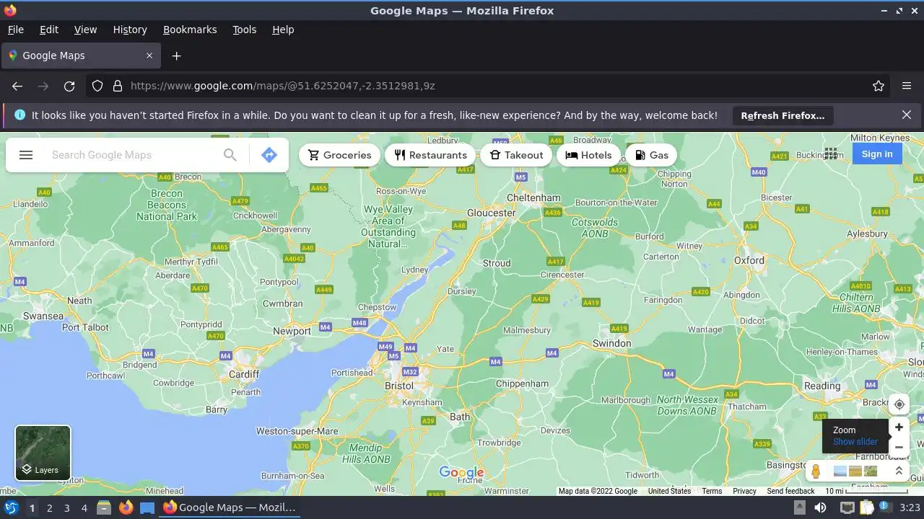The height and width of the screenshot is (519, 924).
Task: Launch Firefox from the taskbar launcher
Action: [x=126, y=507]
